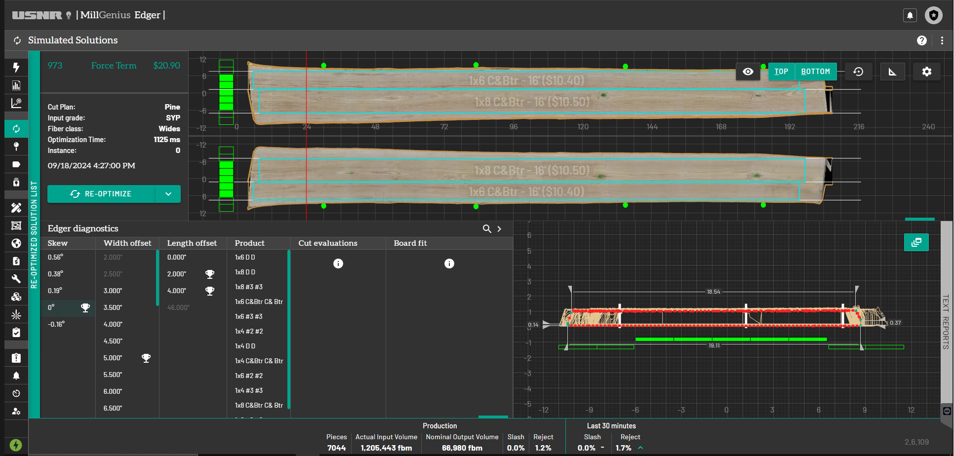The image size is (954, 456).
Task: Search in Edger diagnostics
Action: [487, 228]
